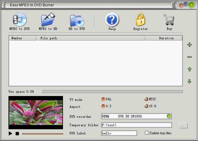Close the window with green X button
Image resolution: width=198 pixels, height=141 pixels.
pyautogui.click(x=191, y=5)
